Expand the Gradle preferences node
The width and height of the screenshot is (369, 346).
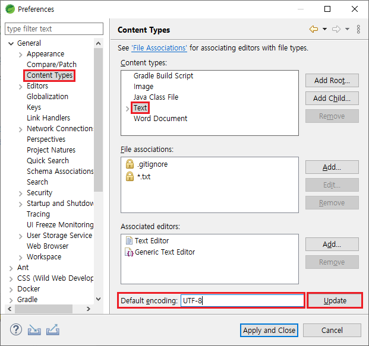(x=11, y=300)
